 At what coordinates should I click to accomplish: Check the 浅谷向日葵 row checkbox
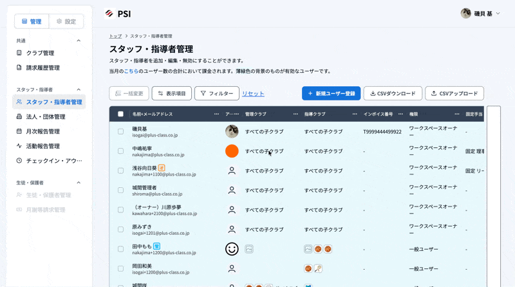(120, 171)
